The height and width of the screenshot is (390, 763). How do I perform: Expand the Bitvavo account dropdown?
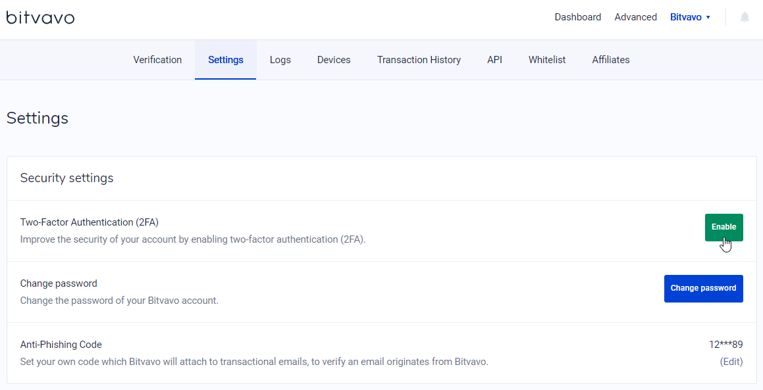click(690, 17)
